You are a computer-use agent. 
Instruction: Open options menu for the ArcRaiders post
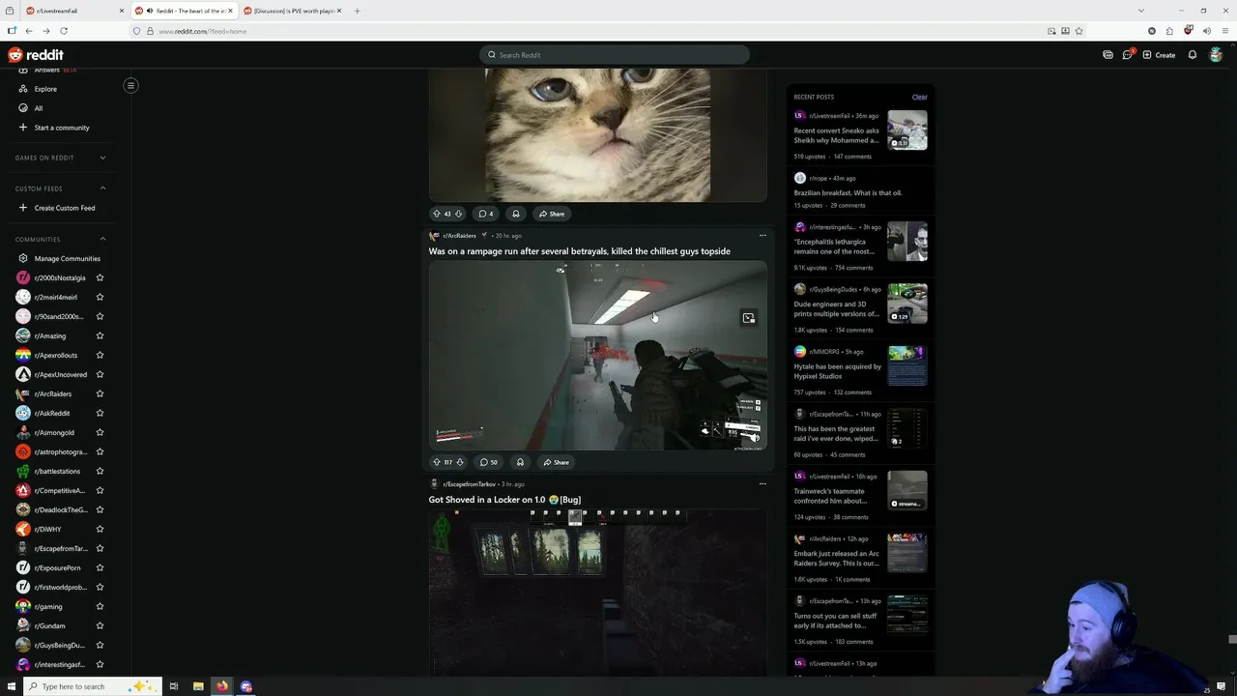762,236
